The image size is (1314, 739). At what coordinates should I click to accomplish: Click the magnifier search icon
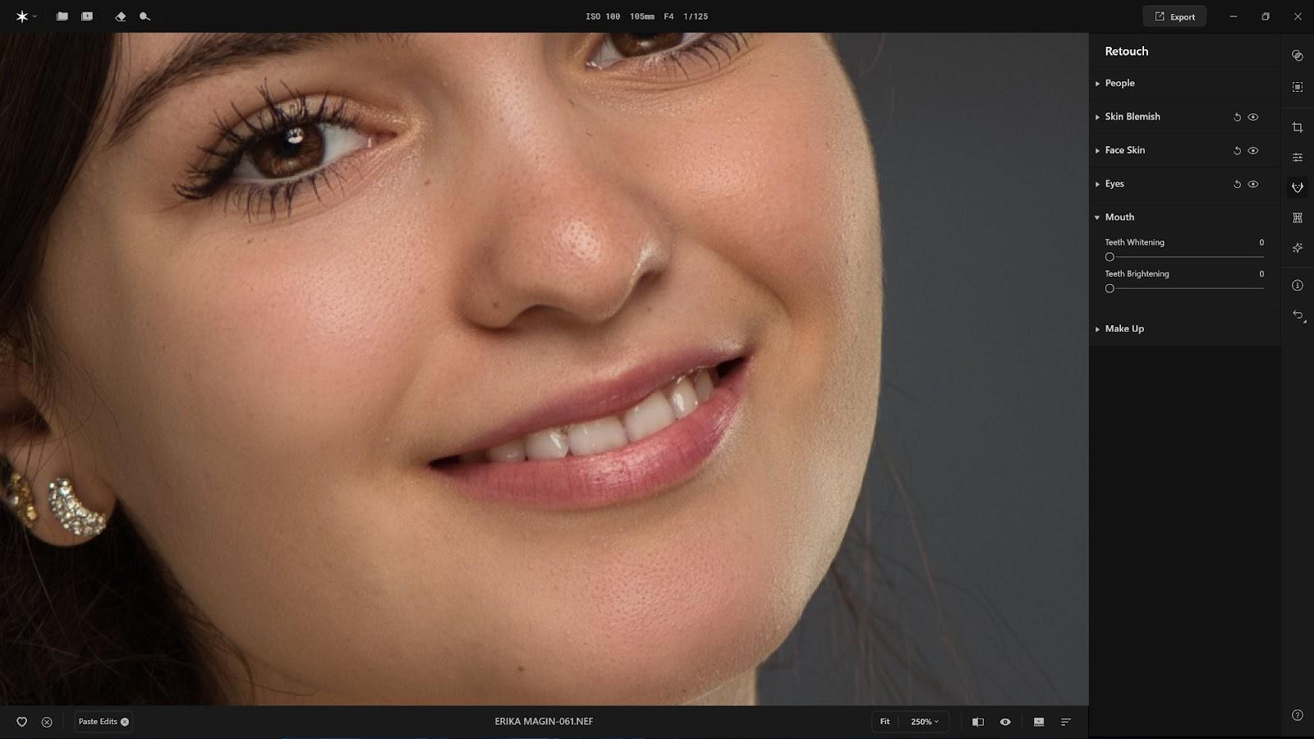145,16
